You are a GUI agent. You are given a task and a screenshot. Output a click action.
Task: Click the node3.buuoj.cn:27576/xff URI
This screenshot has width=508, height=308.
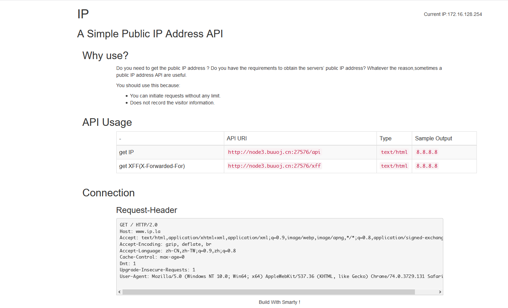click(274, 166)
